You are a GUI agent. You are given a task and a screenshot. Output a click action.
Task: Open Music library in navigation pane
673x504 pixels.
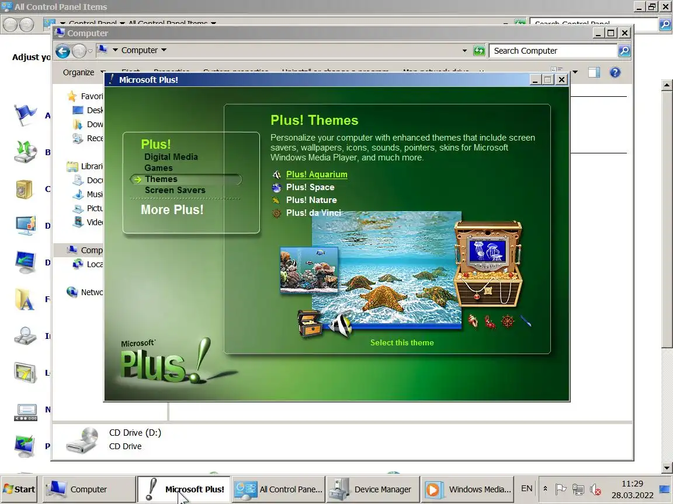(x=88, y=194)
